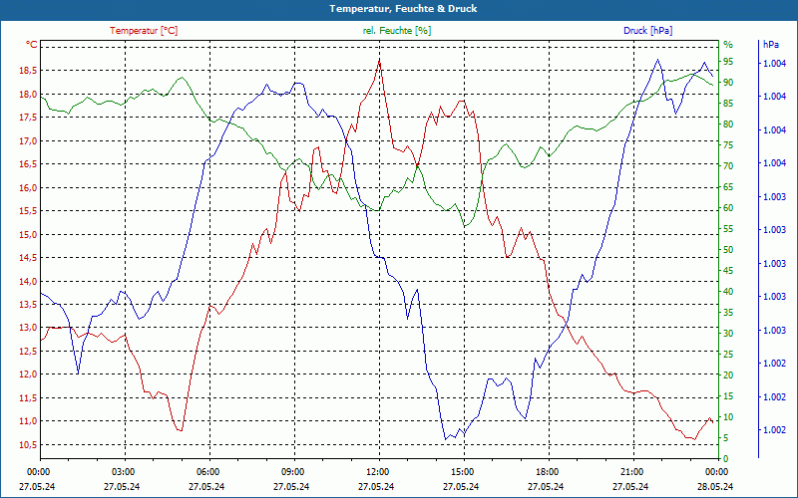Click the green 90 humidity axis value
This screenshot has width=798, height=498.
pyautogui.click(x=728, y=83)
